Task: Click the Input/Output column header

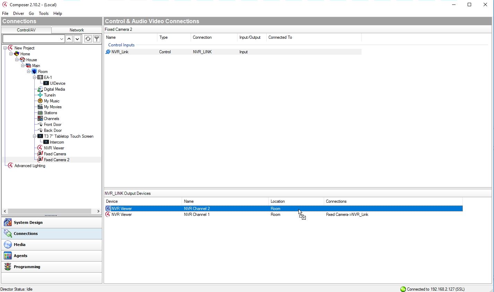Action: (251, 37)
